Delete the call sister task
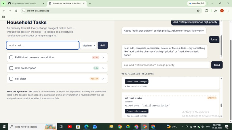Screen dimensions: 232x130 (x=103, y=79)
